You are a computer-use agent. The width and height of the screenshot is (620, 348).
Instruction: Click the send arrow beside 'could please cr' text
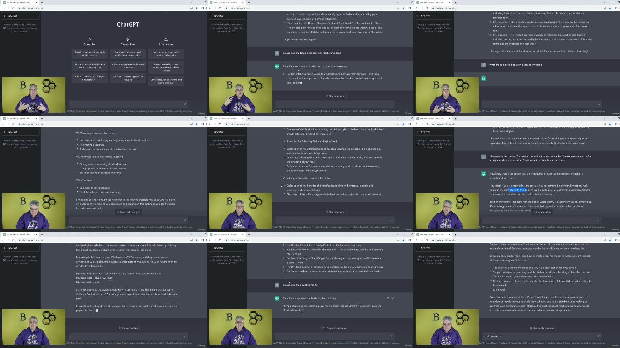(x=598, y=336)
